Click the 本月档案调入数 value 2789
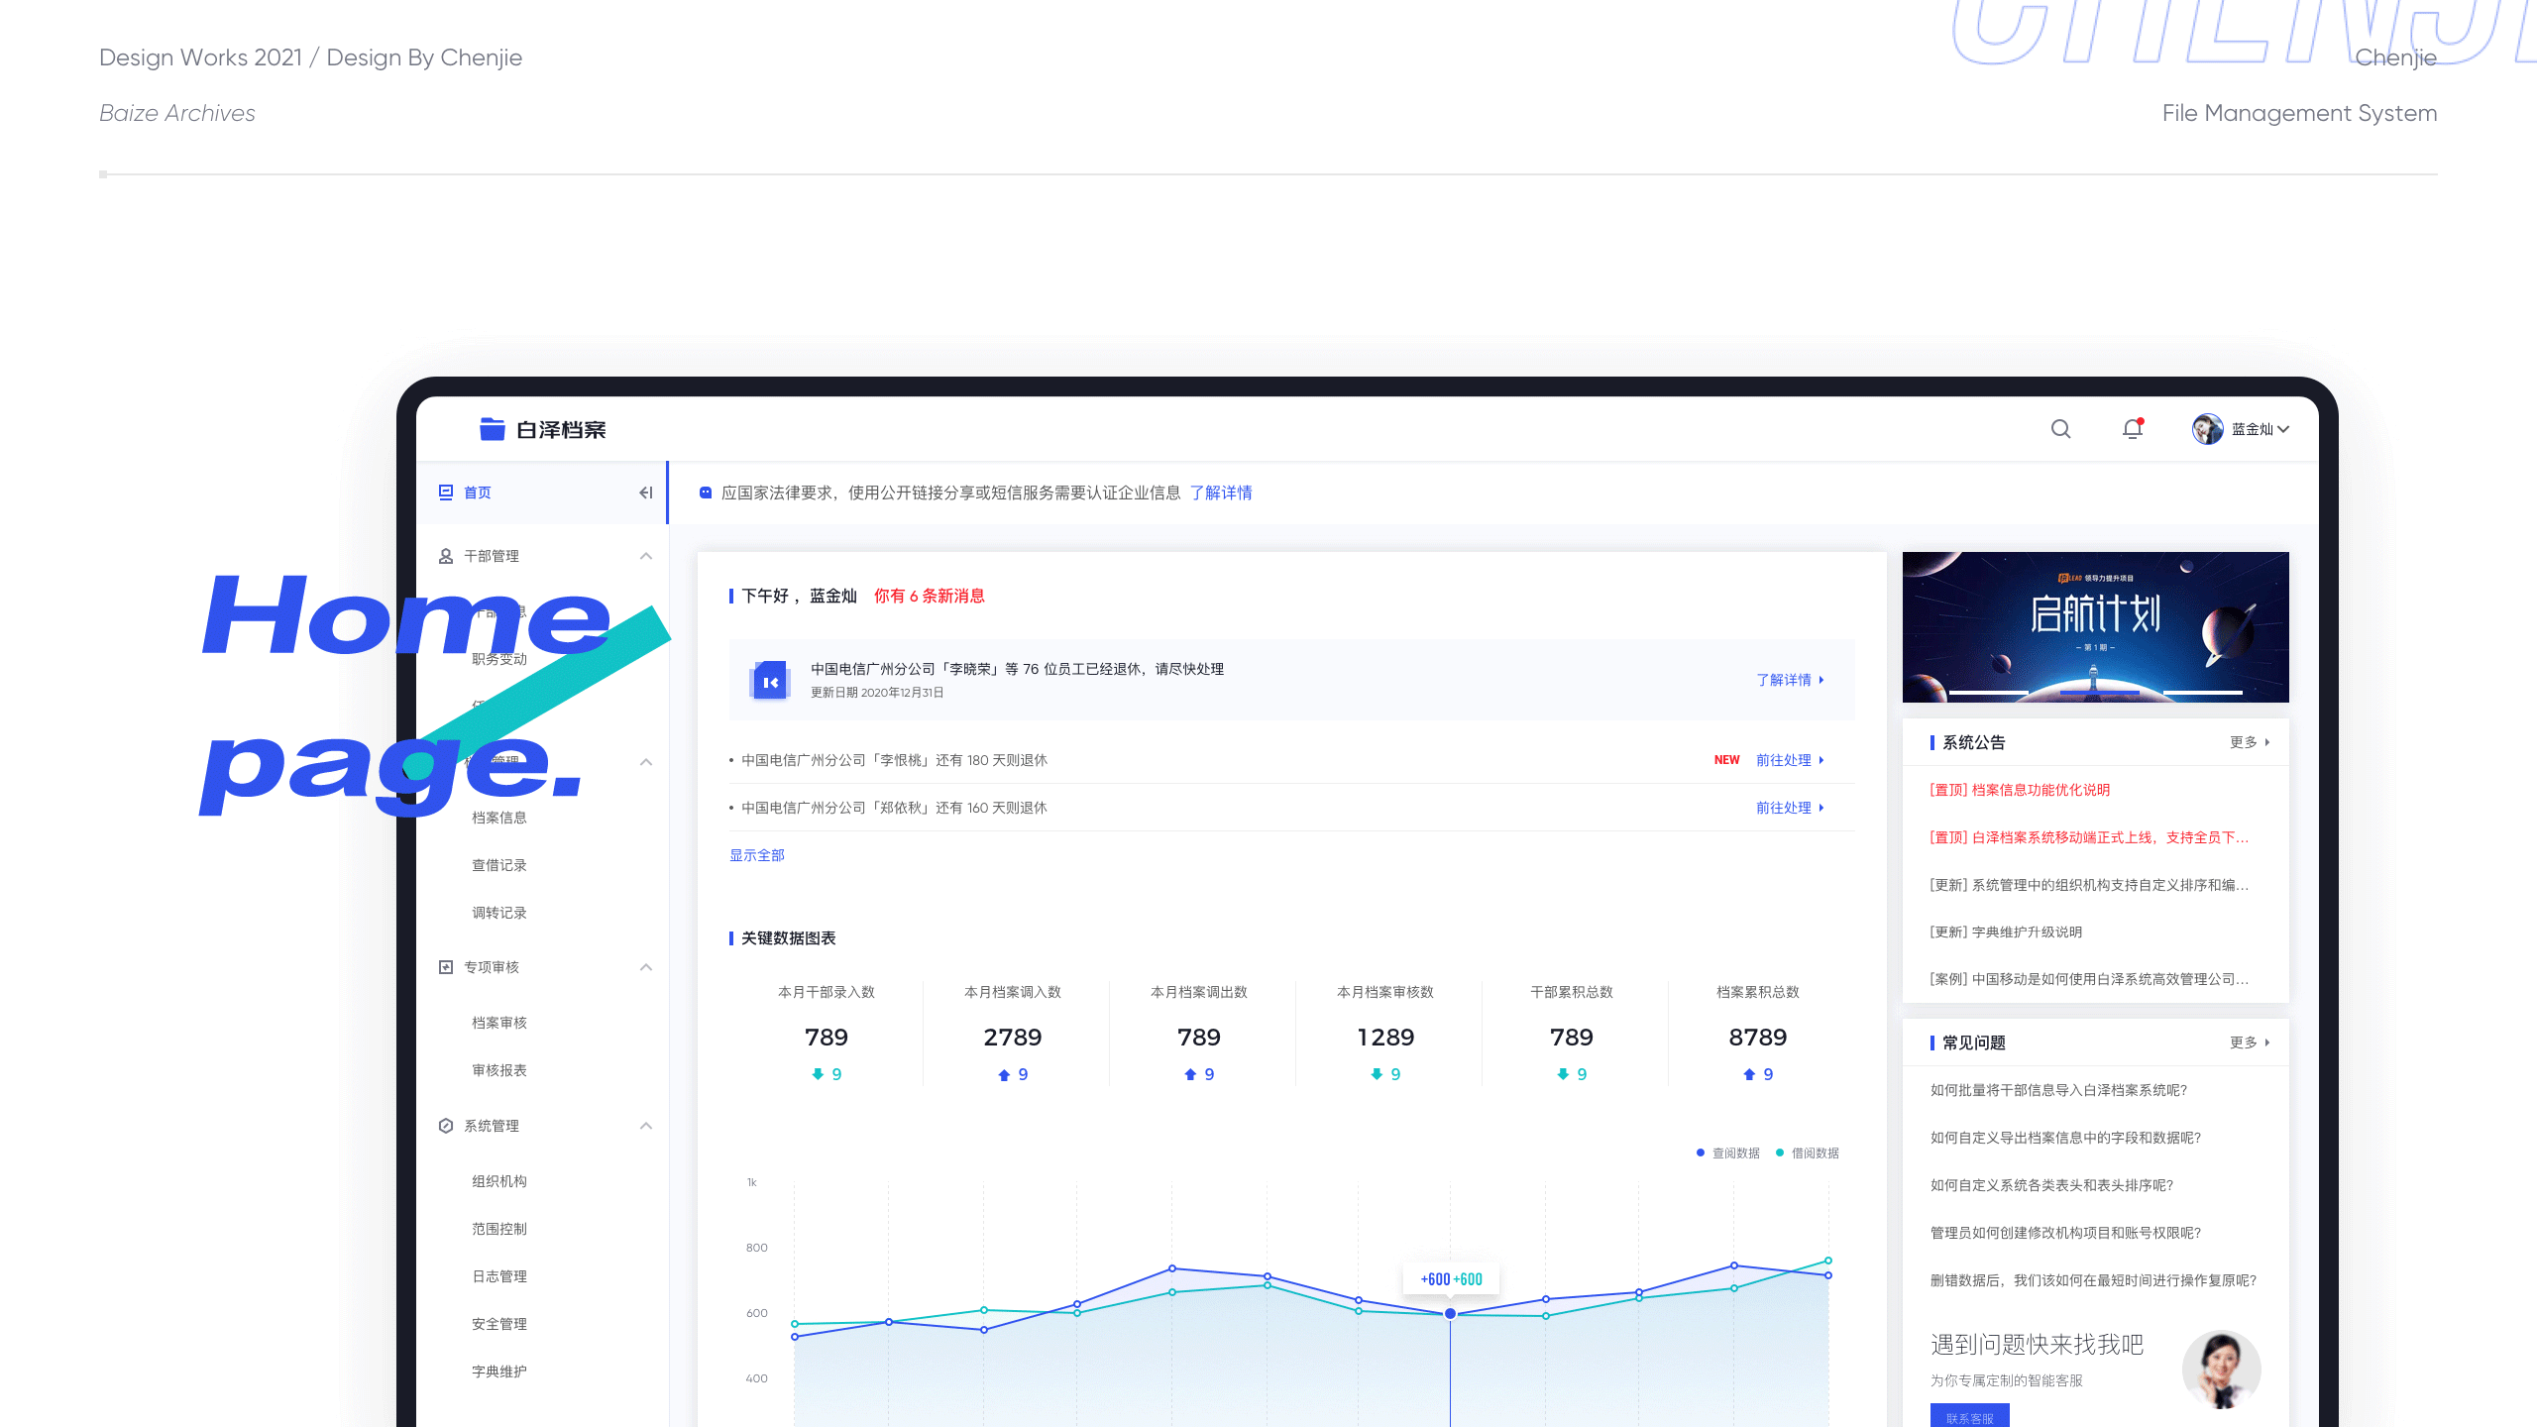 tap(1013, 1038)
